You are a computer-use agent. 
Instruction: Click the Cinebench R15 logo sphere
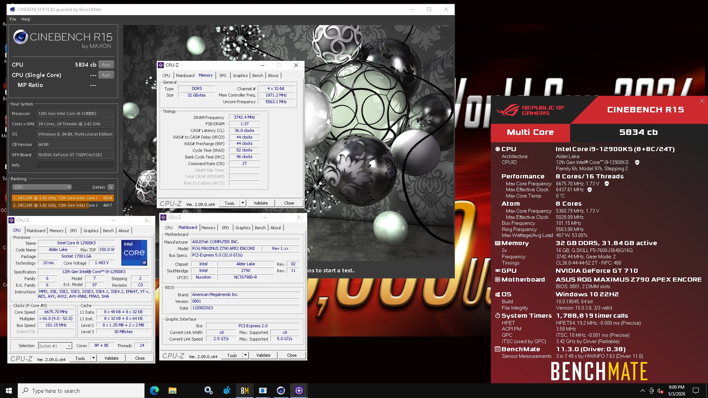pyautogui.click(x=21, y=37)
